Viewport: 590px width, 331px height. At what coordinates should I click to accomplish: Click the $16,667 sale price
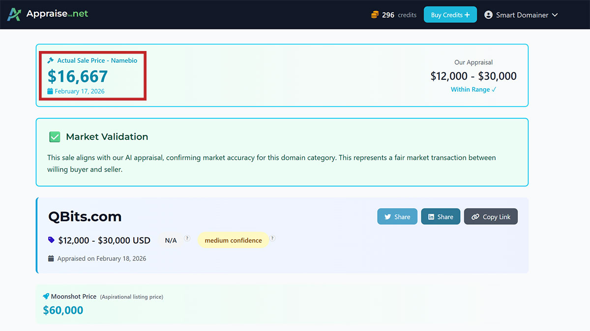[78, 76]
